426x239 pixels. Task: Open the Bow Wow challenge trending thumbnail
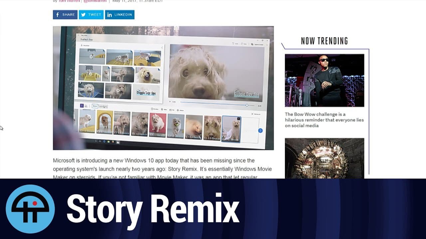324,80
